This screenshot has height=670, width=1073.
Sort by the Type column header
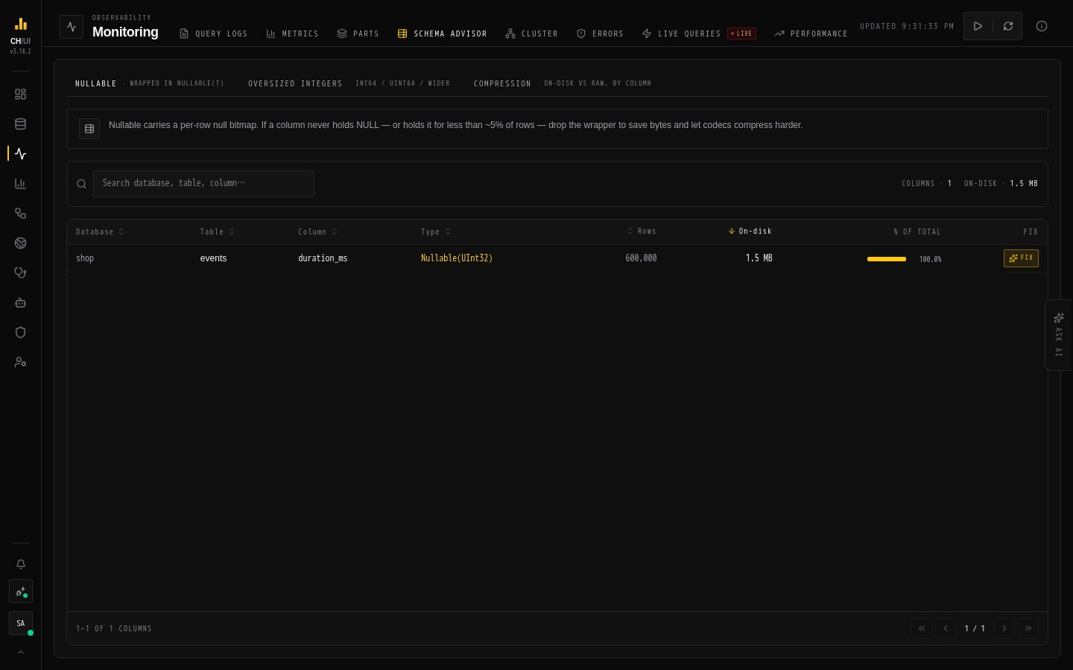[436, 232]
